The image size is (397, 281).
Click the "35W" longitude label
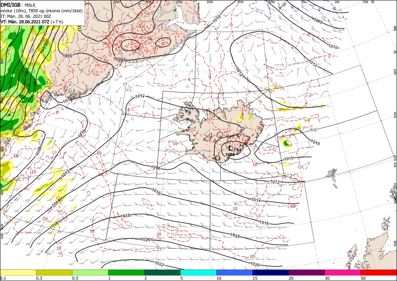116,2
